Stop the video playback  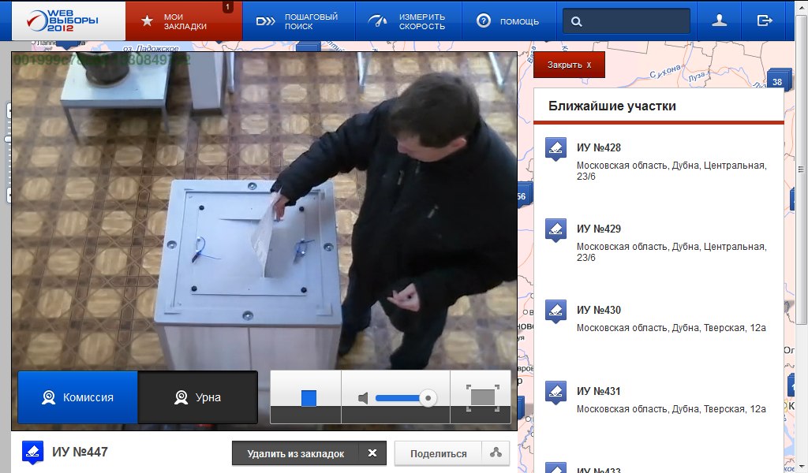(309, 398)
